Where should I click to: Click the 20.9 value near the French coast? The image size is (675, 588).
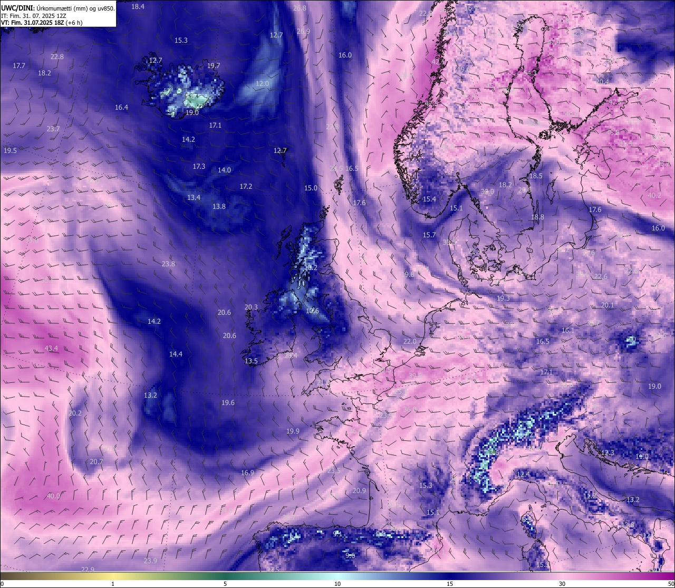point(359,490)
